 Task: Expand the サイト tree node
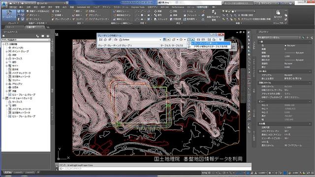pyautogui.click(x=6, y=65)
